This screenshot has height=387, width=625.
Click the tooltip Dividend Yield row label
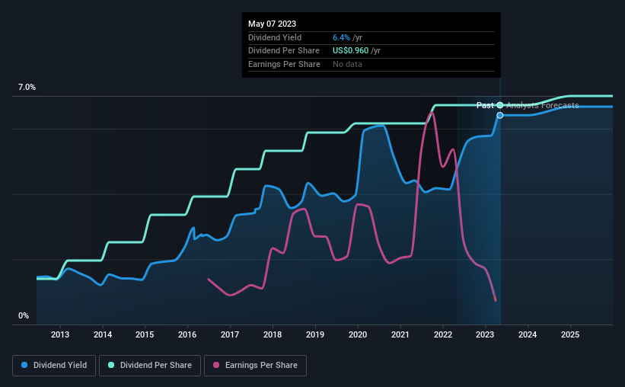pos(275,37)
